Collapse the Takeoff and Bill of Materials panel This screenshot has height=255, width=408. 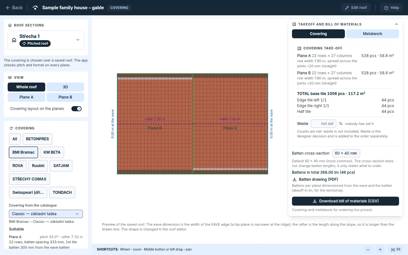397,24
